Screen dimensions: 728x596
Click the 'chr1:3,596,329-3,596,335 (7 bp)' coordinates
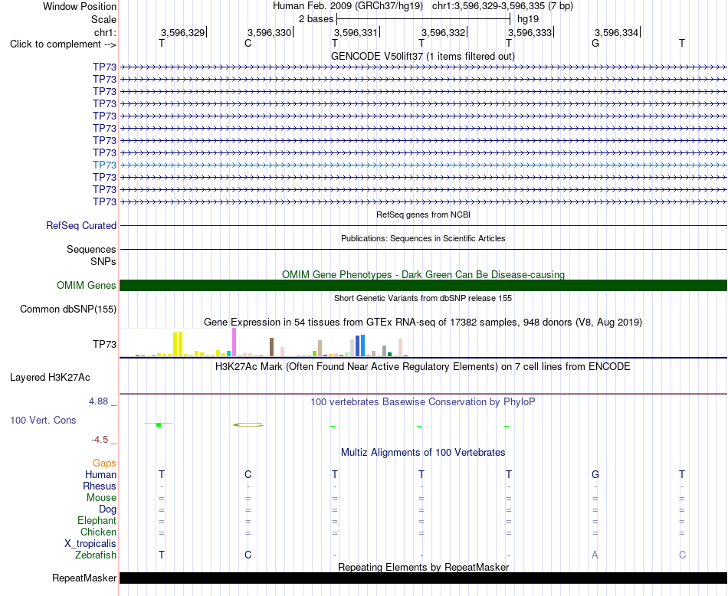click(x=503, y=6)
